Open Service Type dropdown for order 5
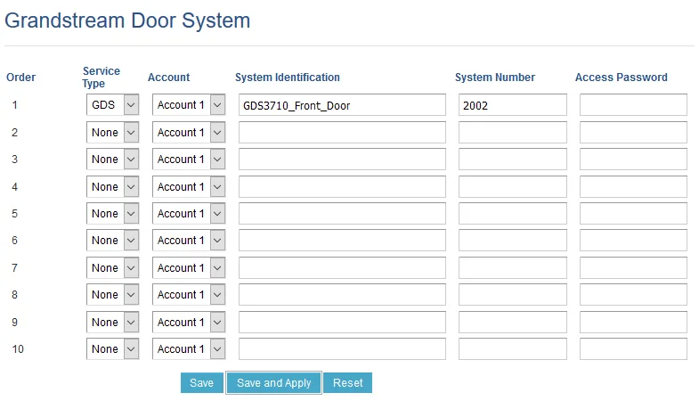699x401 pixels. [x=112, y=214]
